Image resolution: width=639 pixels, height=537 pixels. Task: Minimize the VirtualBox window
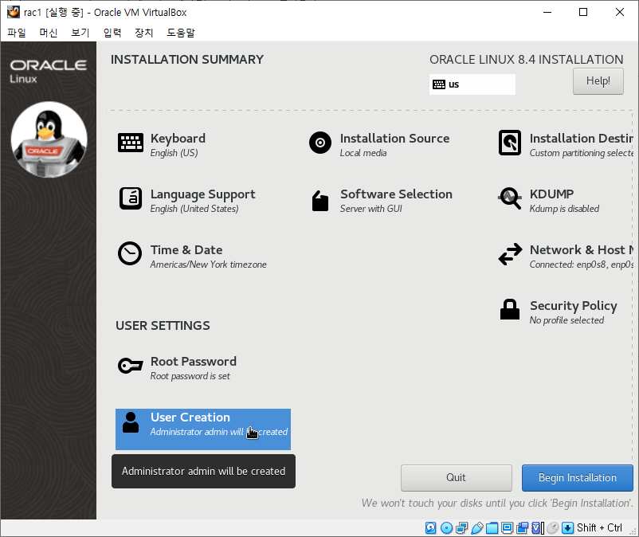pos(547,12)
